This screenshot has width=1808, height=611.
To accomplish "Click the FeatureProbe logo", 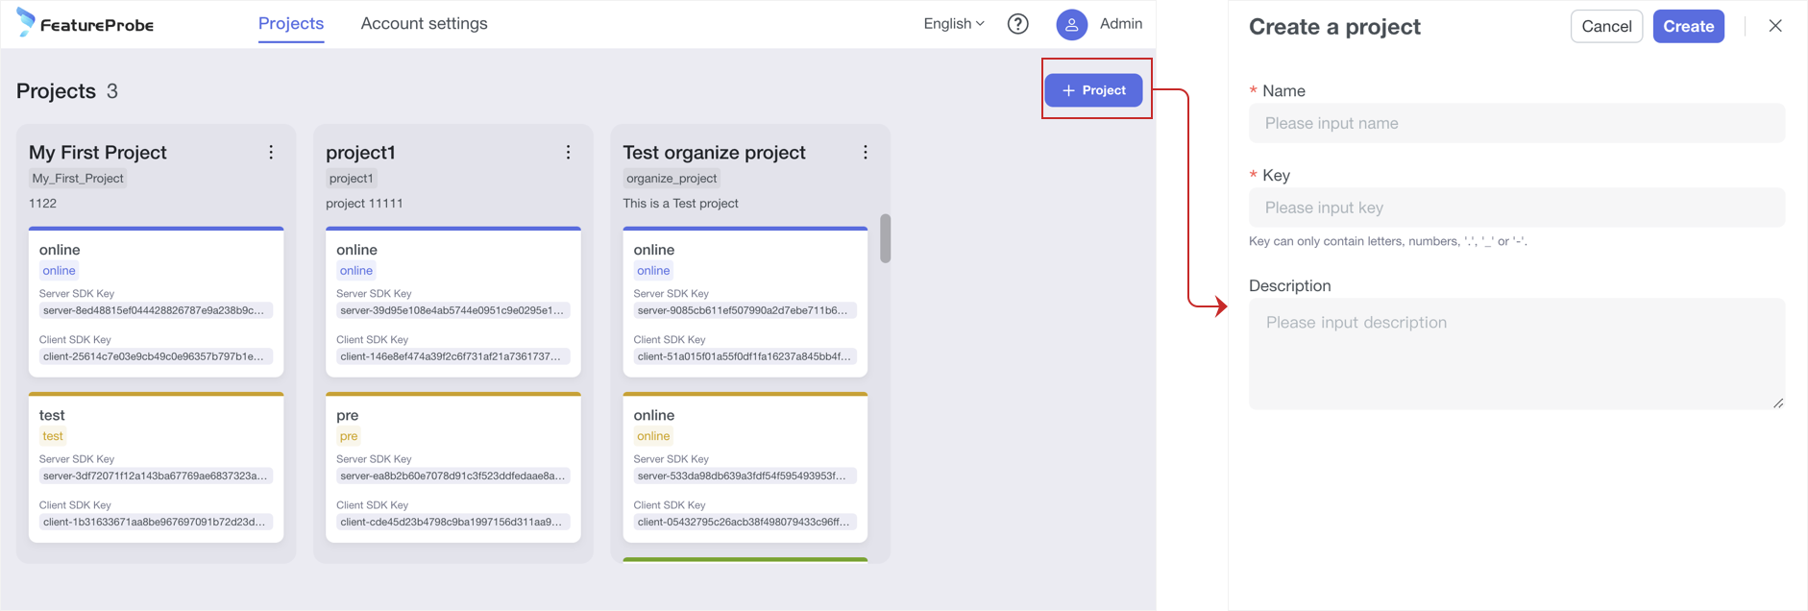I will [x=85, y=24].
